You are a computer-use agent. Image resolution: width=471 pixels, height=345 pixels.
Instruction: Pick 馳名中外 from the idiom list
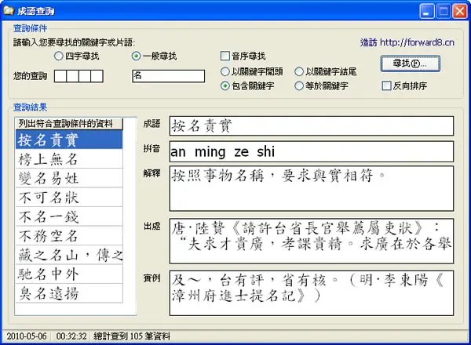(69, 274)
